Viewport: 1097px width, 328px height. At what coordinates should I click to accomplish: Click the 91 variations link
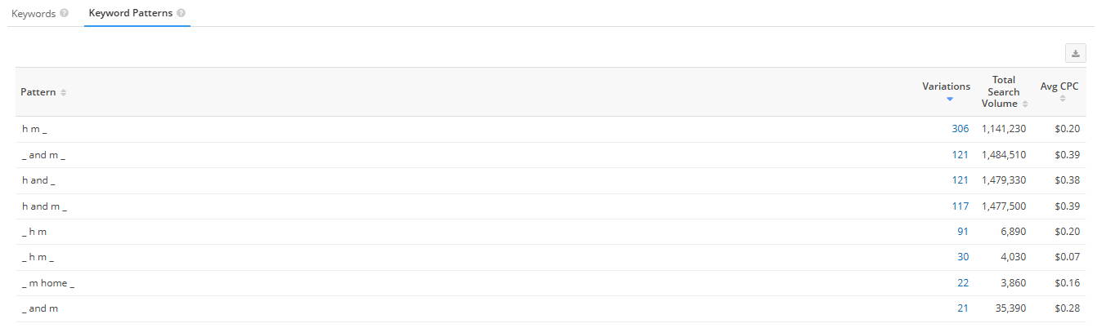[962, 232]
